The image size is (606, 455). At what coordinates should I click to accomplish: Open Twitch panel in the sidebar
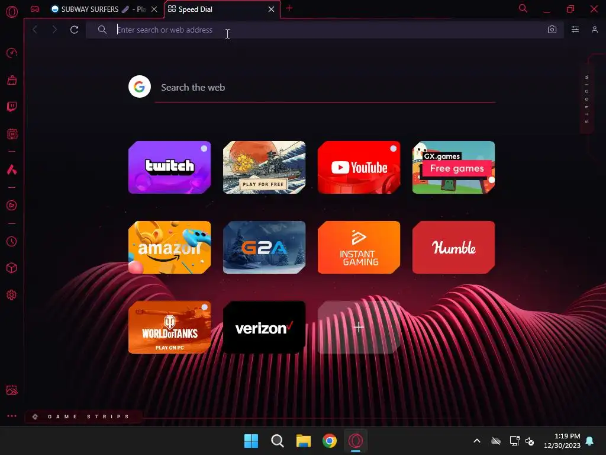coord(12,107)
